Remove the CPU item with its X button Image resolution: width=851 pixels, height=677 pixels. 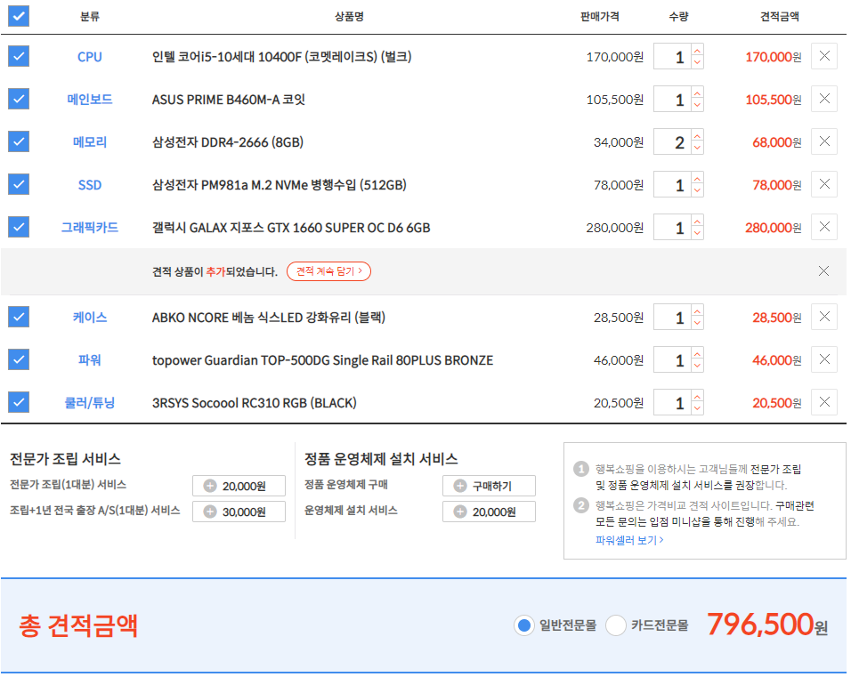824,56
